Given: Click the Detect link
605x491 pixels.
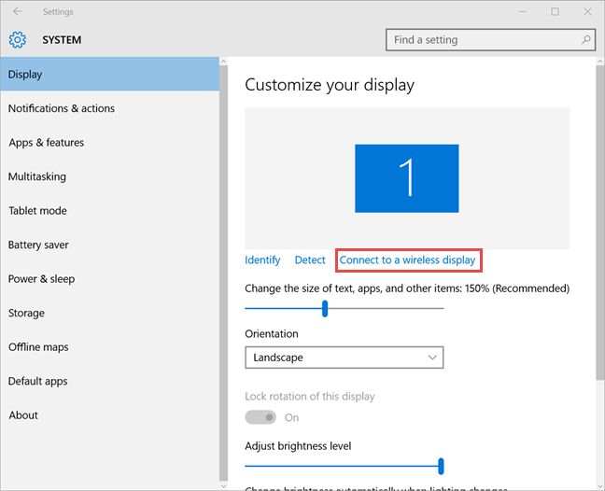Looking at the screenshot, I should tap(310, 260).
